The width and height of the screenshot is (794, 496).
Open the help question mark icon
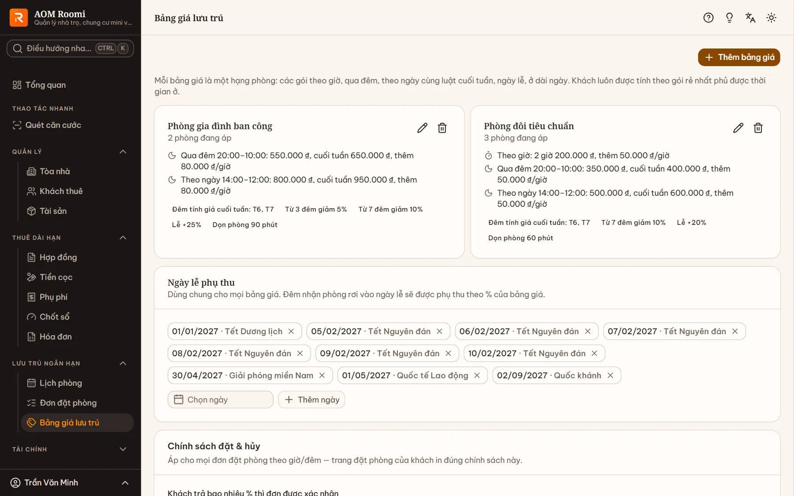708,18
